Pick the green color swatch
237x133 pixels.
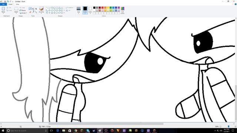point(111,8)
